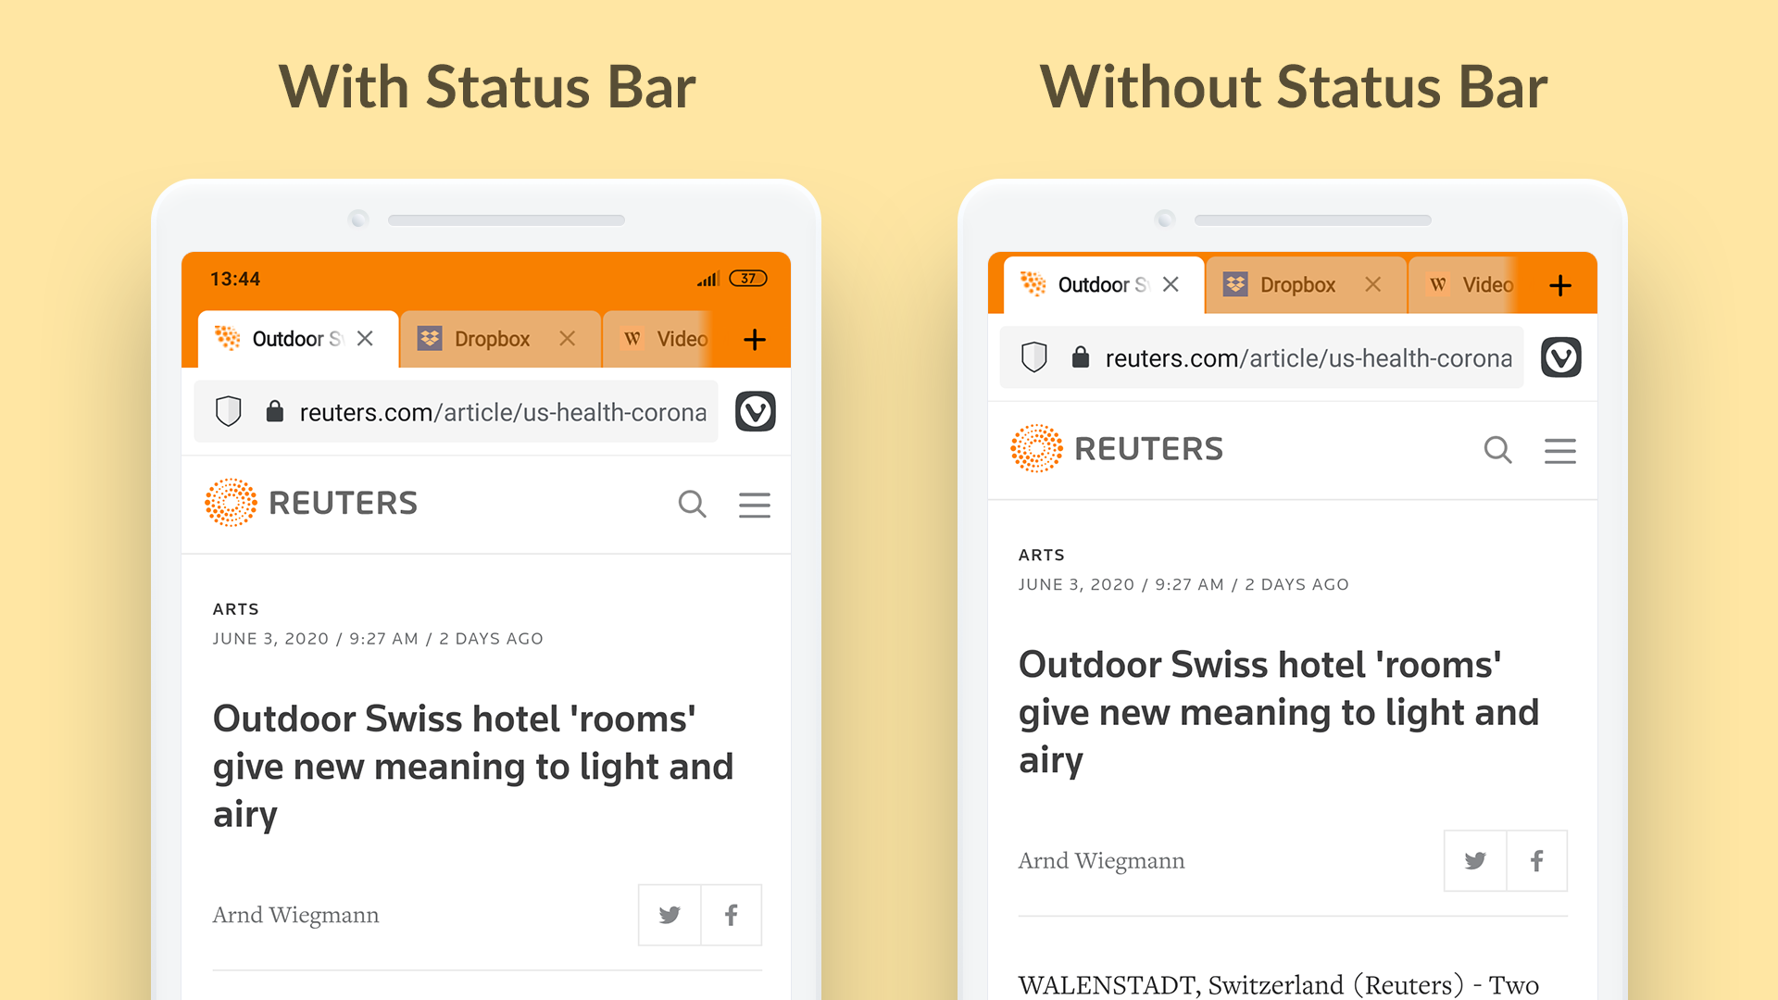This screenshot has width=1778, height=1000.
Task: Share on Facebook in left phone
Action: click(x=732, y=915)
